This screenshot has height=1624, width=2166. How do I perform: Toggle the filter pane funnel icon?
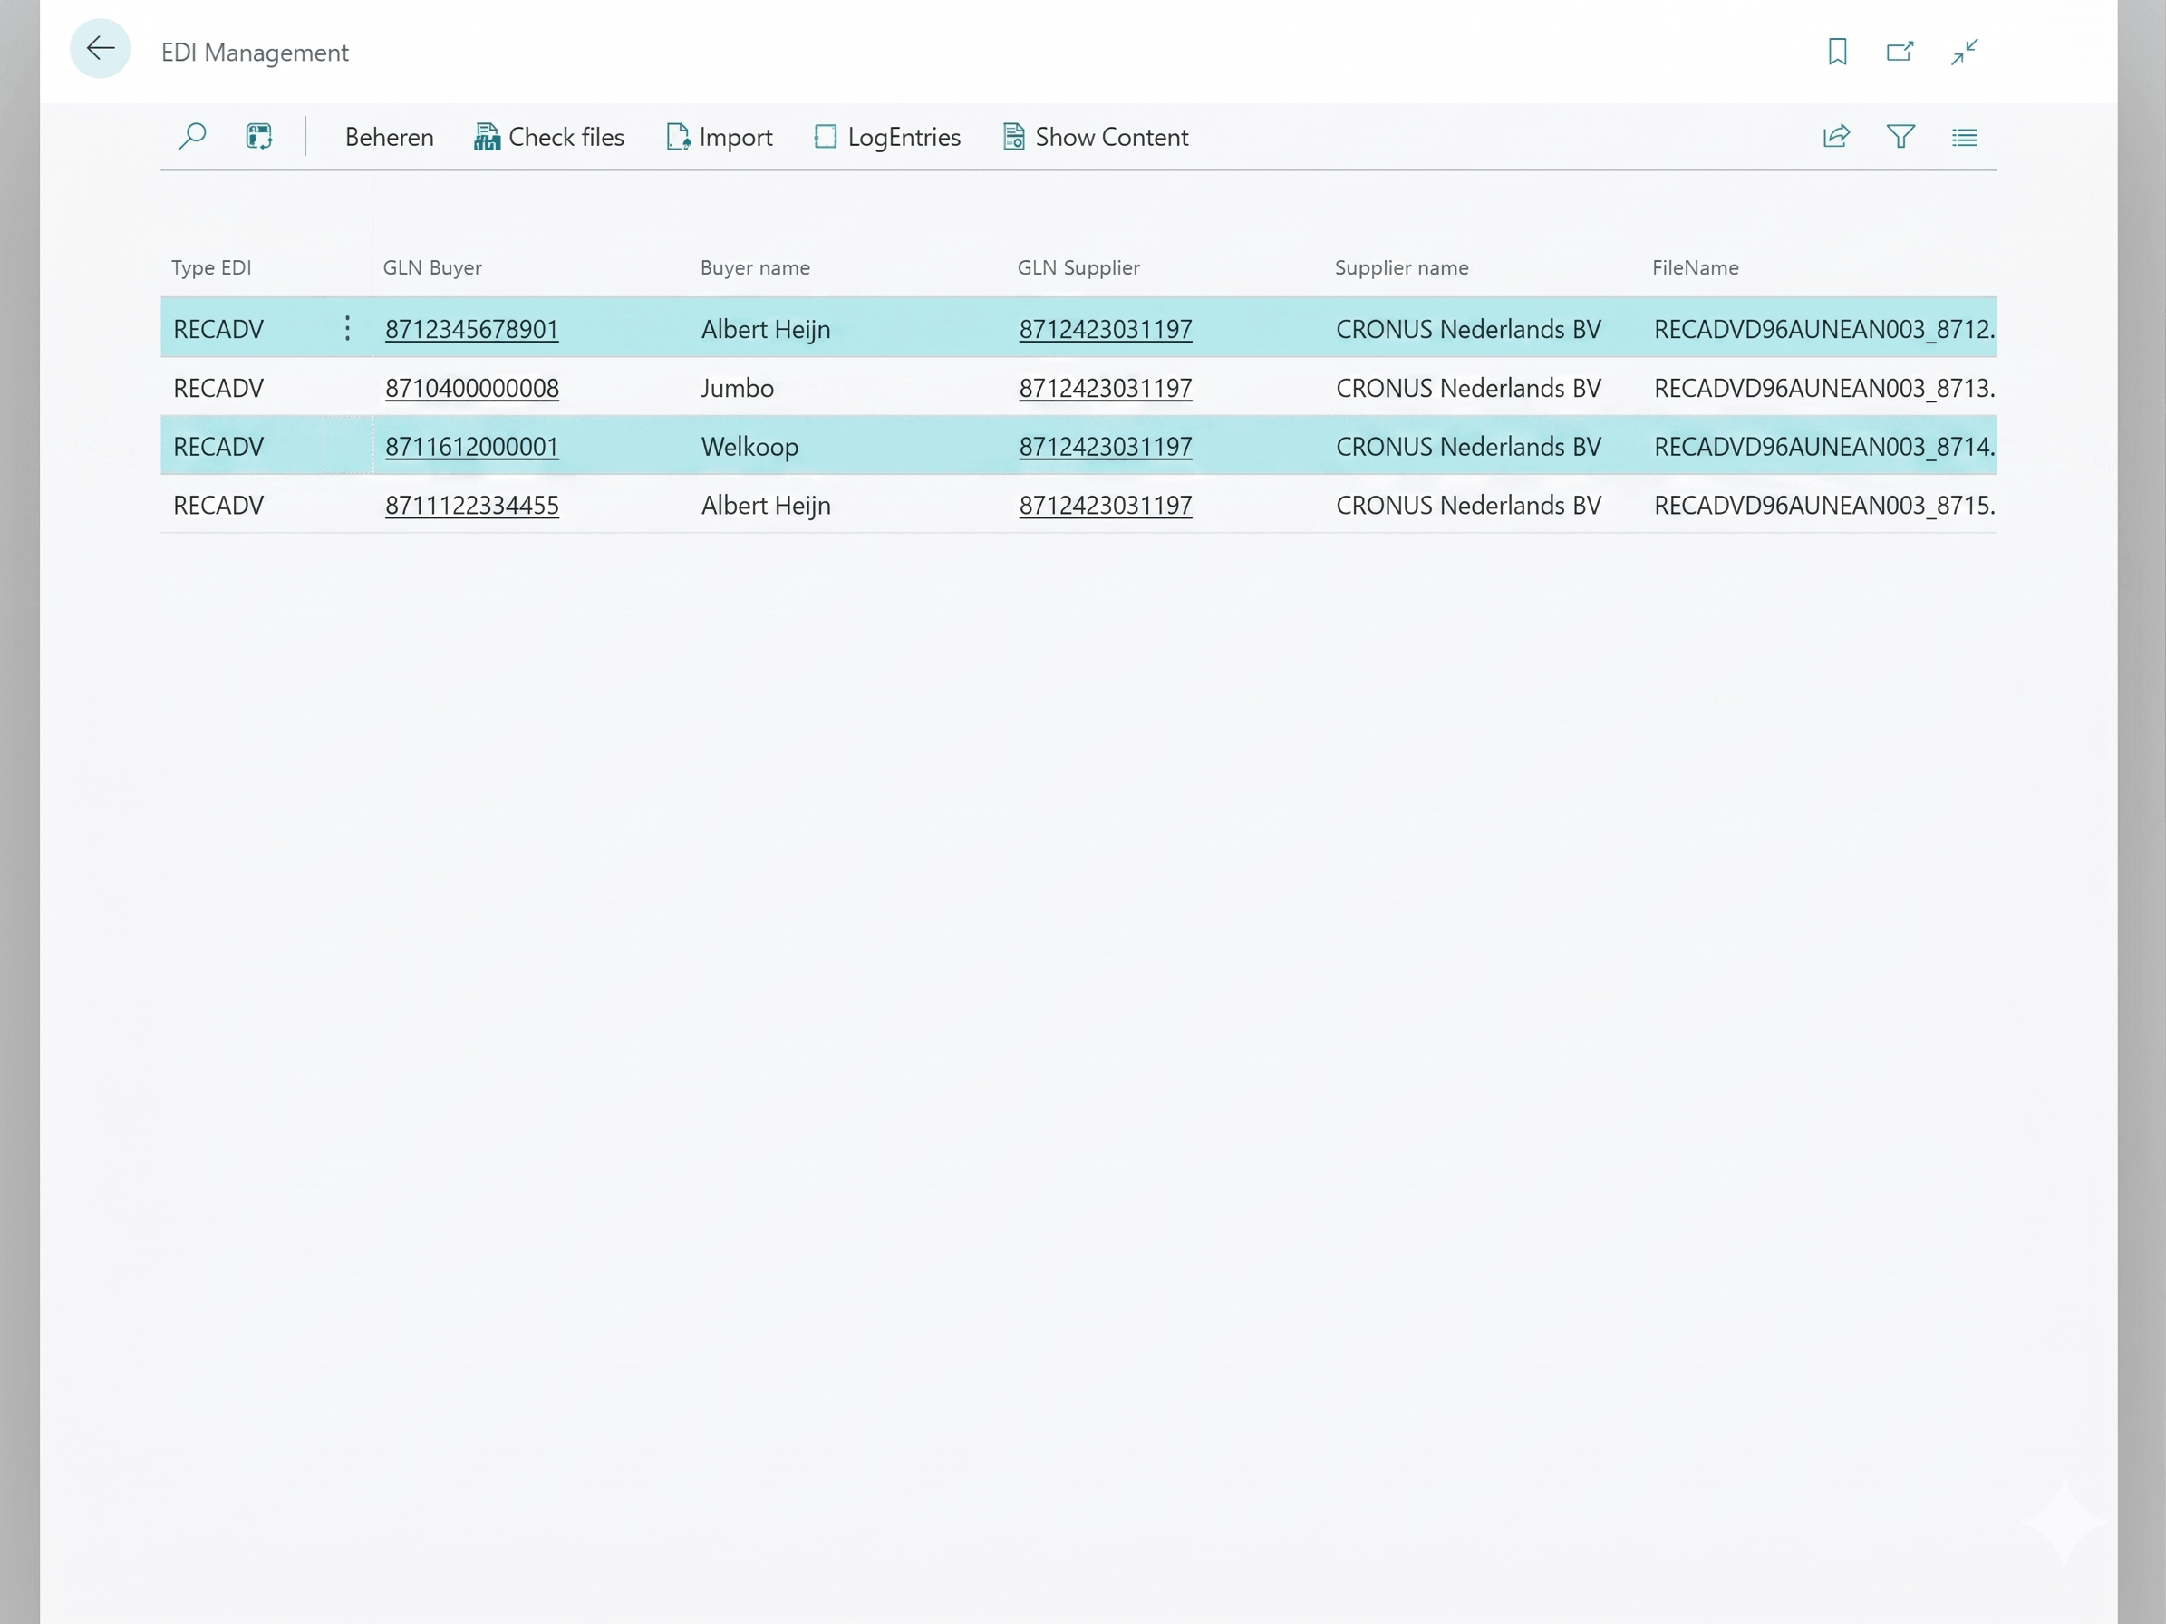1900,136
